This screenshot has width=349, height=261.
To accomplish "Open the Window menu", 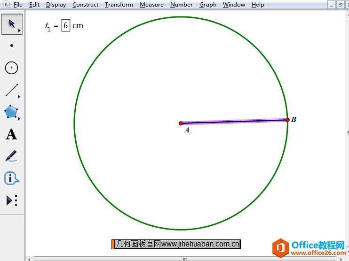I will [234, 5].
